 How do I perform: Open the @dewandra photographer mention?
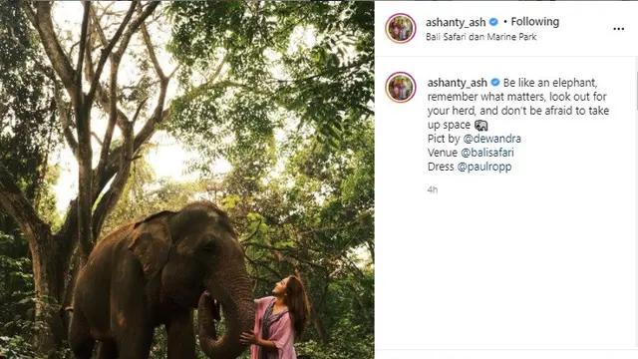tap(491, 139)
